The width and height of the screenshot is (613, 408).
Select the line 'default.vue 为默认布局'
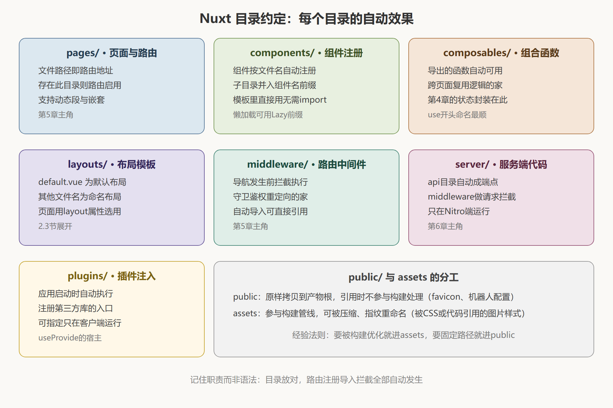point(82,182)
